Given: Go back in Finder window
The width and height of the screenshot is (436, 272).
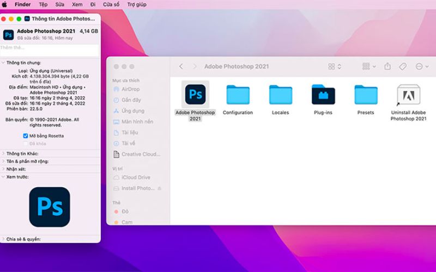Looking at the screenshot, I should (181, 66).
